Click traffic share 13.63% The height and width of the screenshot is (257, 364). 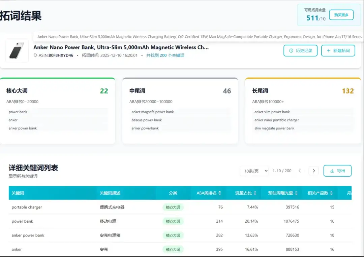coord(251,235)
